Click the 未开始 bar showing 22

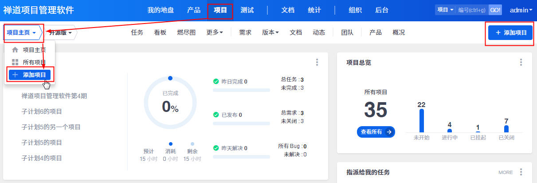[x=422, y=120]
